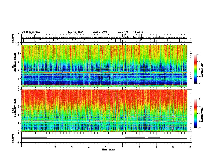This screenshot has width=214, height=165.
Task: Click the "8" tick on the ch.1 frequency axis
Action: tap(19, 53)
